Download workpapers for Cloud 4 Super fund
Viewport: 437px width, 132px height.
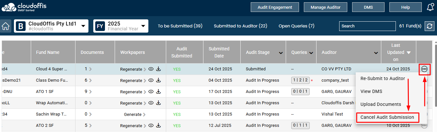(158, 69)
